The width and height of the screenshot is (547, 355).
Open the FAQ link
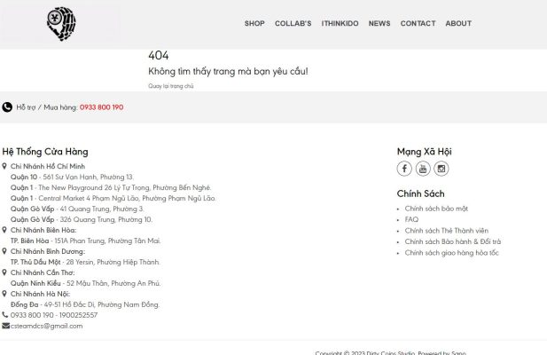coord(411,219)
